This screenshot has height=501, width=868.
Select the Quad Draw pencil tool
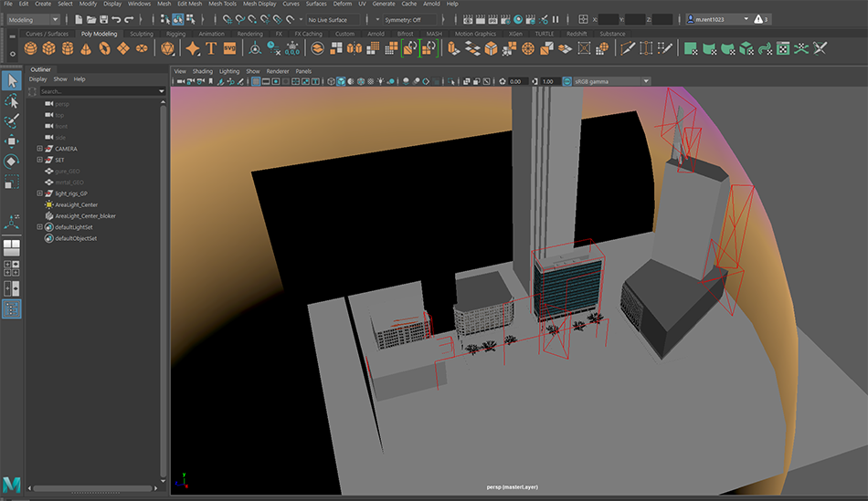point(665,48)
